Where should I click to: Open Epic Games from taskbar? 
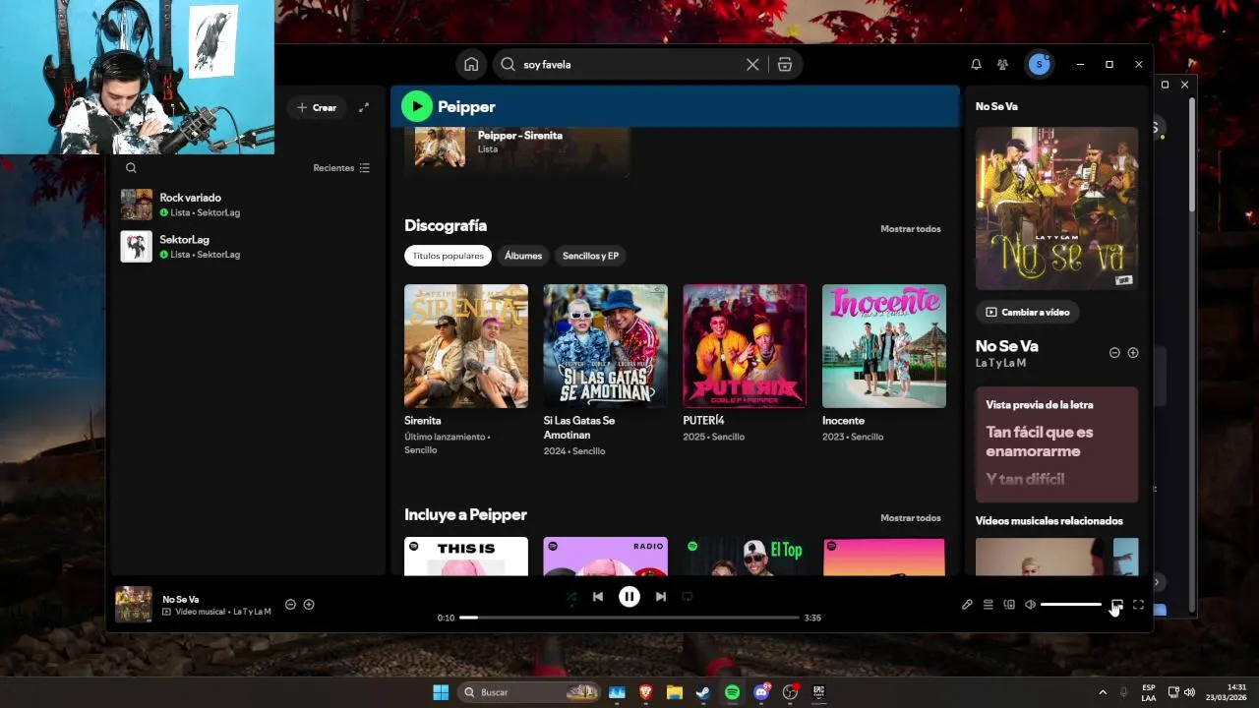[818, 692]
